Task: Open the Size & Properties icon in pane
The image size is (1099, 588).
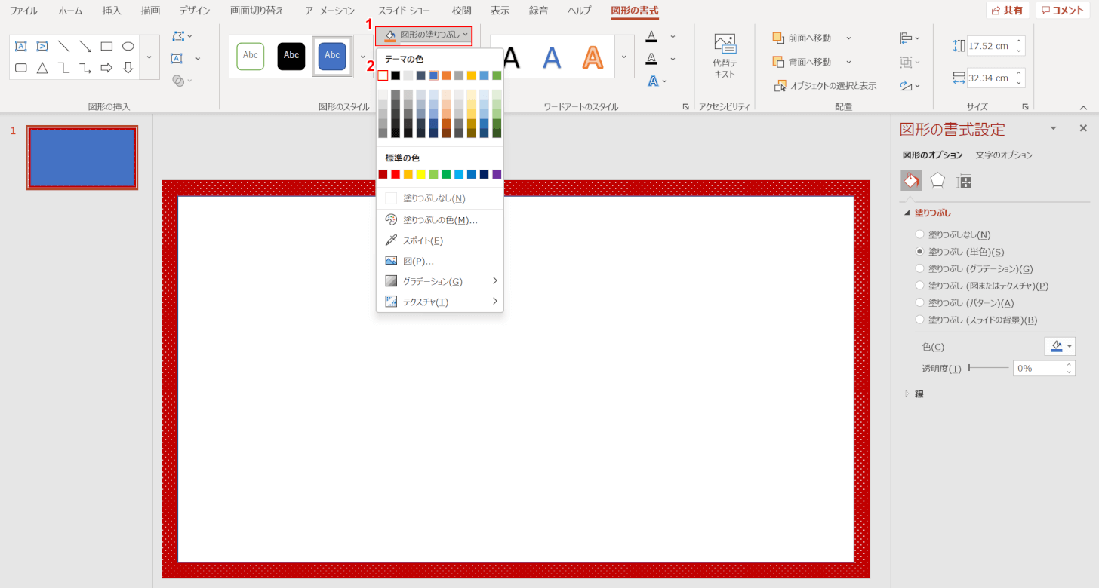Action: click(964, 180)
